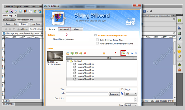Click the slide preview thumbnail
Viewport: 185px width, 110px height.
(55, 56)
